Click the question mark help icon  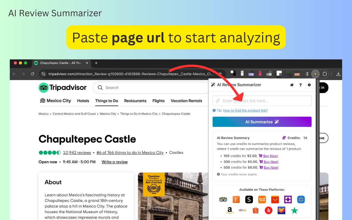pyautogui.click(x=301, y=85)
